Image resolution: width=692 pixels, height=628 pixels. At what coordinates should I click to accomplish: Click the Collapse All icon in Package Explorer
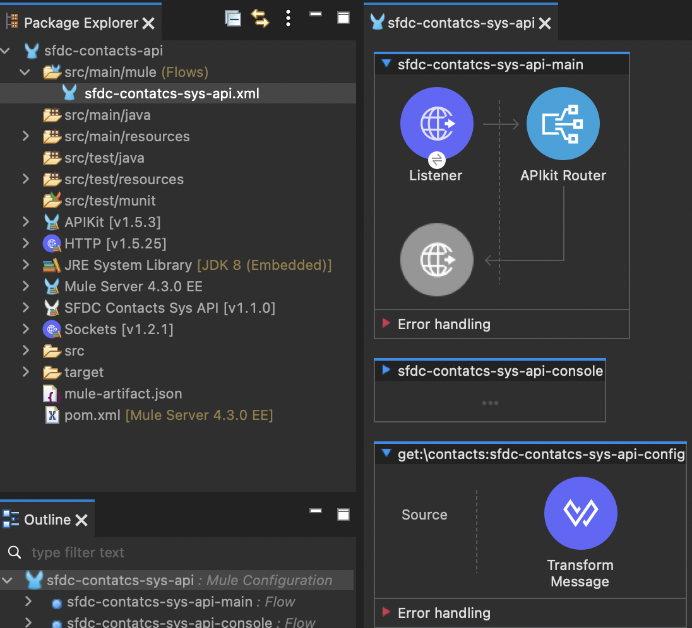(232, 18)
